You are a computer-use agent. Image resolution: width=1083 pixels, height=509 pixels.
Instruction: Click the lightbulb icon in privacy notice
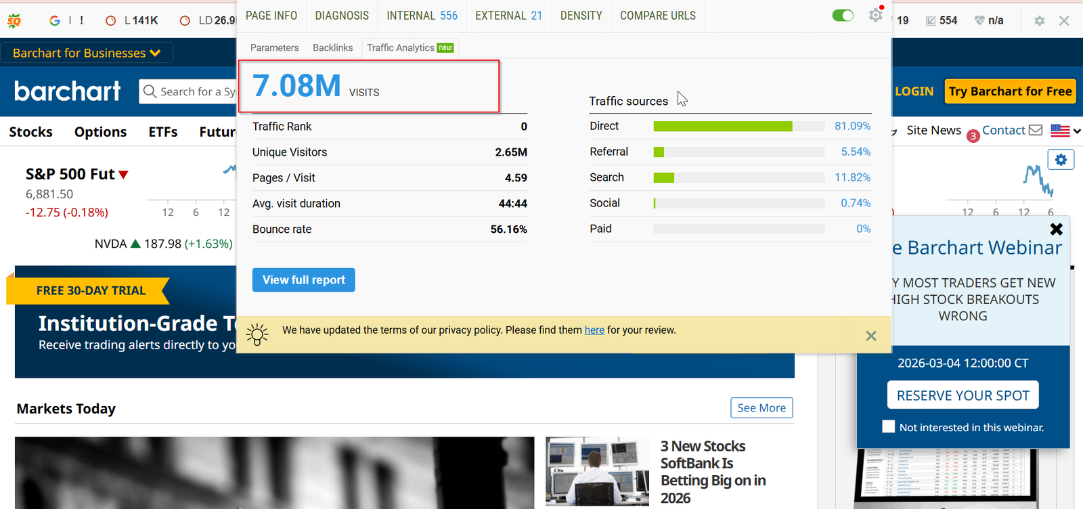257,334
